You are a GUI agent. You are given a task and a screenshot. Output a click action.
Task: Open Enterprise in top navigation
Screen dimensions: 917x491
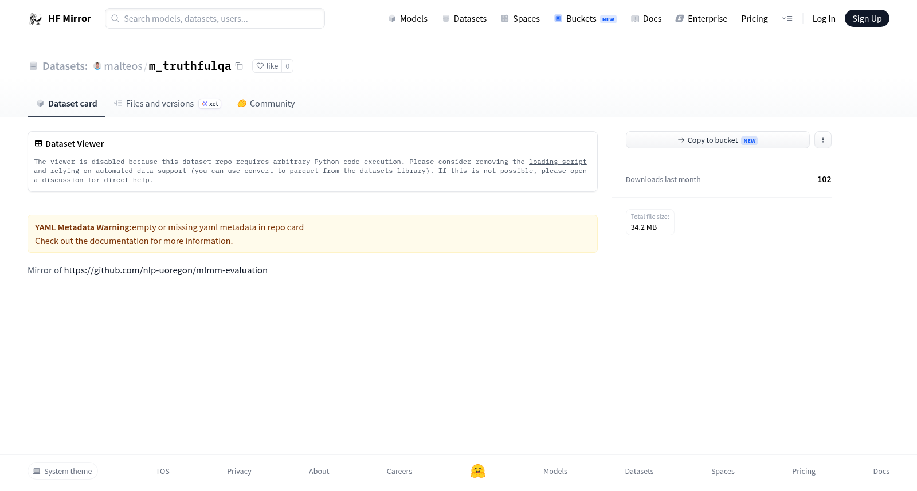tap(702, 19)
